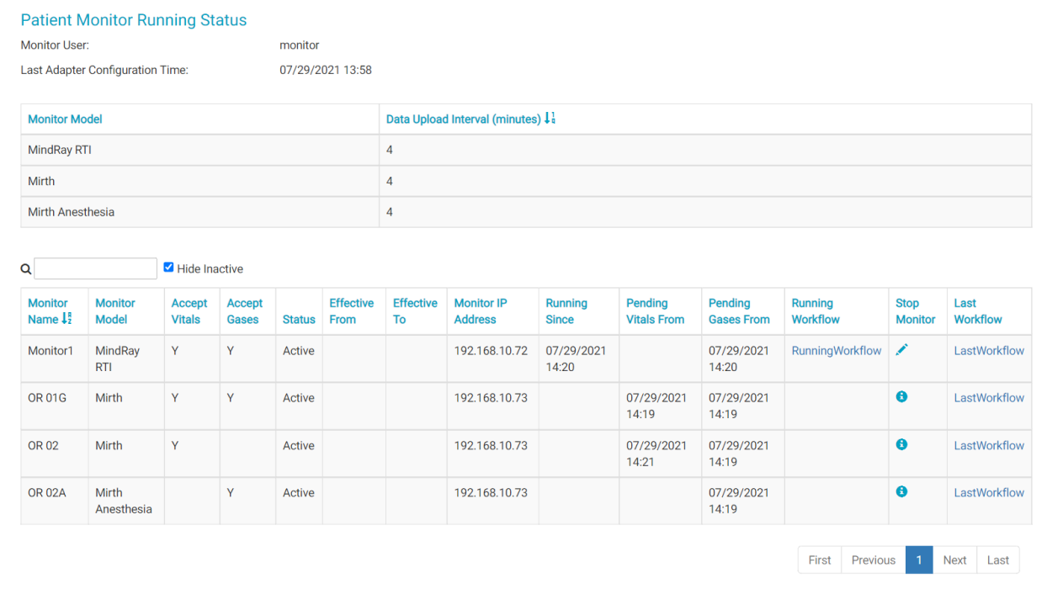The image size is (1047, 589).
Task: Click the Monitor Name sort icon
Action: [x=67, y=319]
